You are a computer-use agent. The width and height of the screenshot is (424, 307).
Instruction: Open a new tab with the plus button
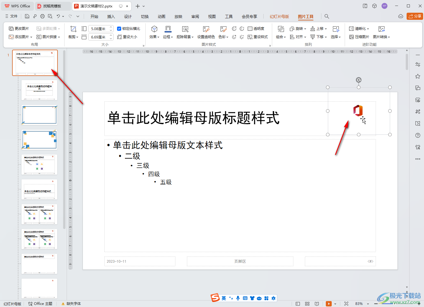(x=137, y=6)
